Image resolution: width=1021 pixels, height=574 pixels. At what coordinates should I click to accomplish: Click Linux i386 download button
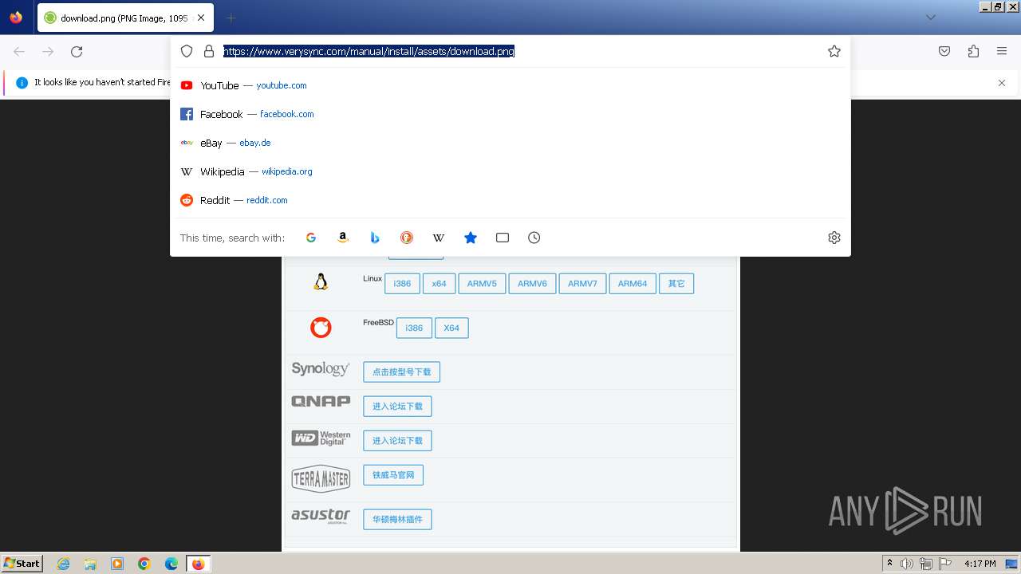[402, 284]
